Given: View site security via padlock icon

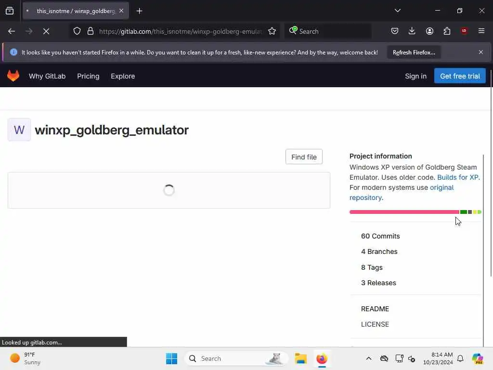Looking at the screenshot, I should pyautogui.click(x=91, y=31).
